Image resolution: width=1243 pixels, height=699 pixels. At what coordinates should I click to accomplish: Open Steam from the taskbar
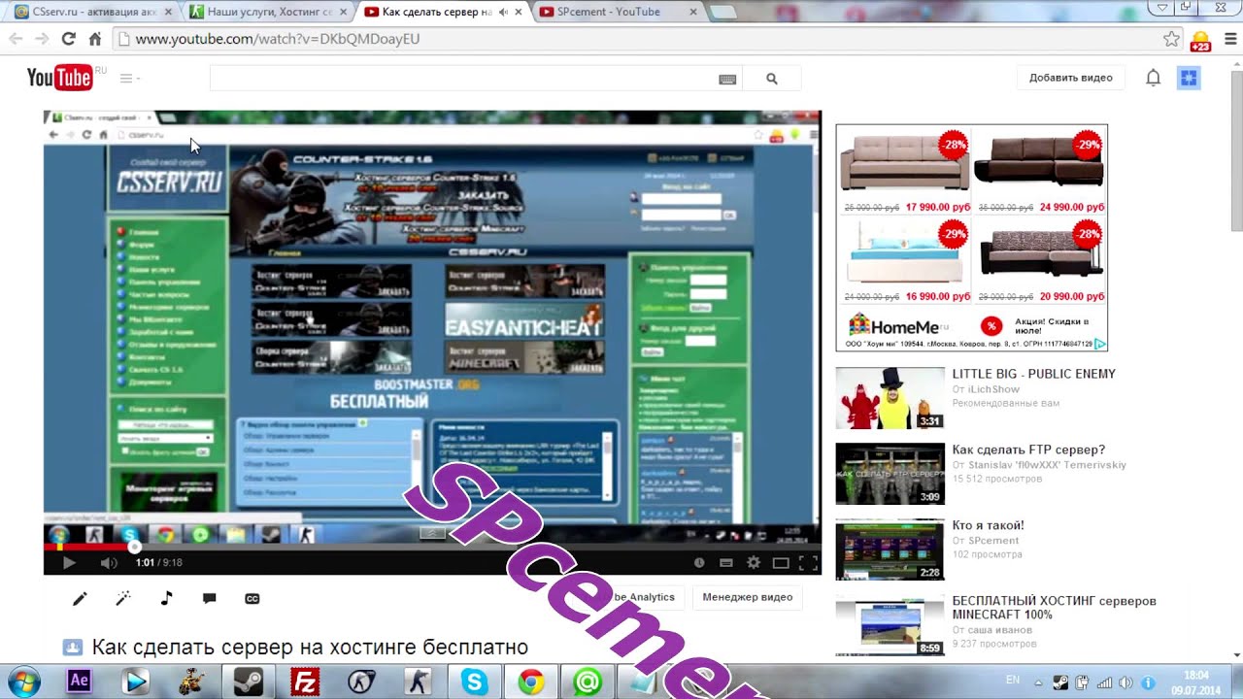[x=250, y=682]
